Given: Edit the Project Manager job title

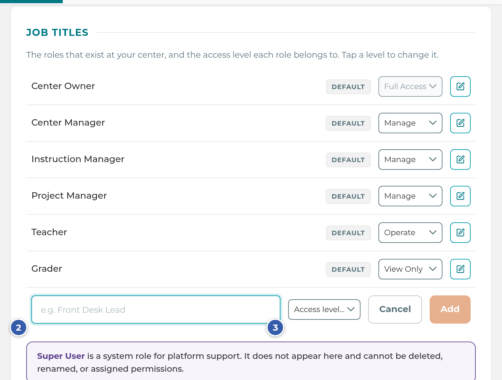Looking at the screenshot, I should 460,196.
